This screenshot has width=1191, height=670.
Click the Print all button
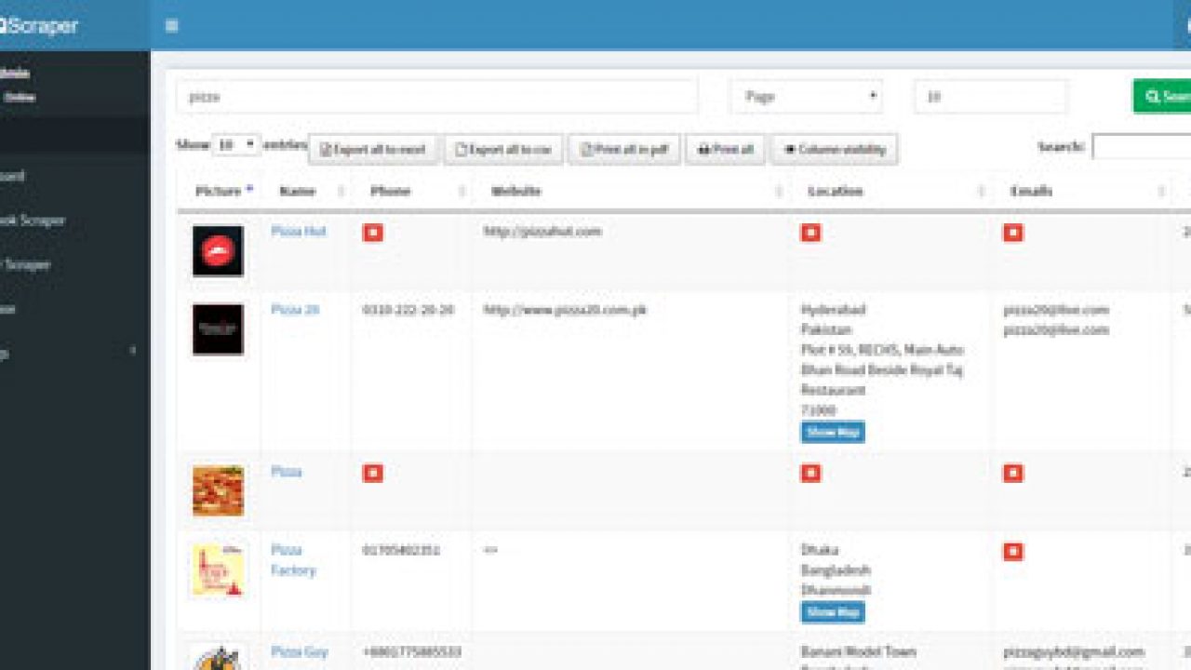click(726, 149)
